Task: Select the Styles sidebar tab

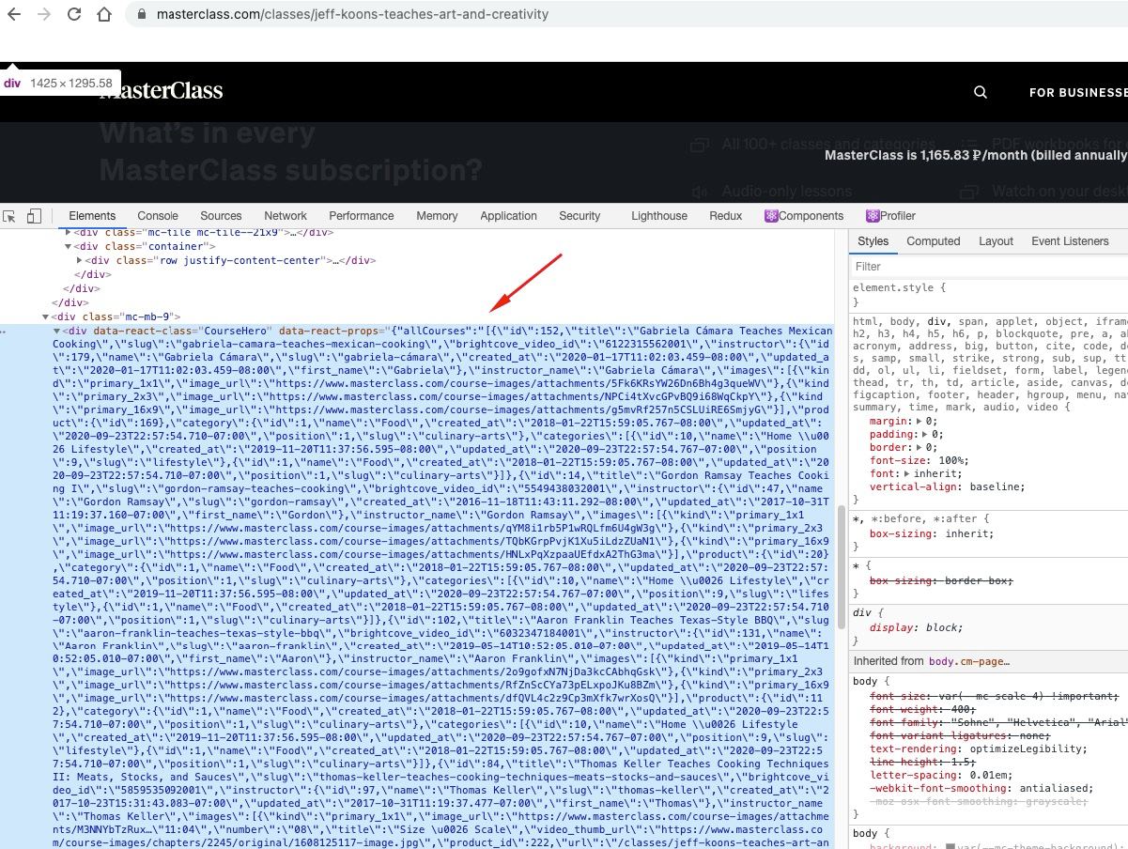Action: click(x=873, y=241)
